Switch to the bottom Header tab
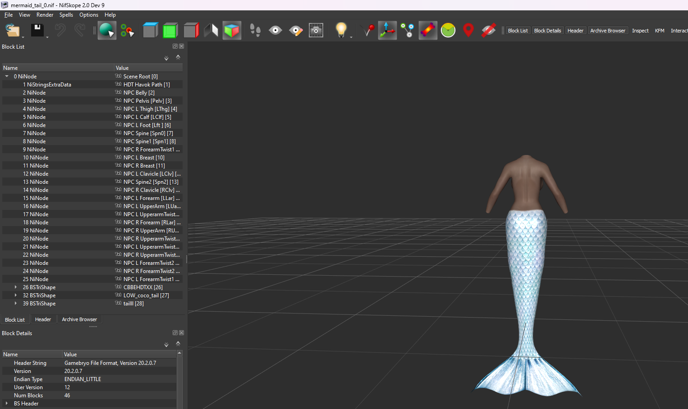 [x=43, y=319]
